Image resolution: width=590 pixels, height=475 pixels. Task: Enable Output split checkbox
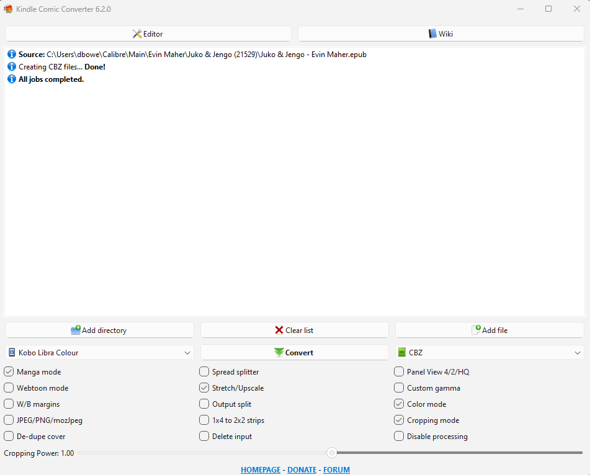tap(204, 404)
